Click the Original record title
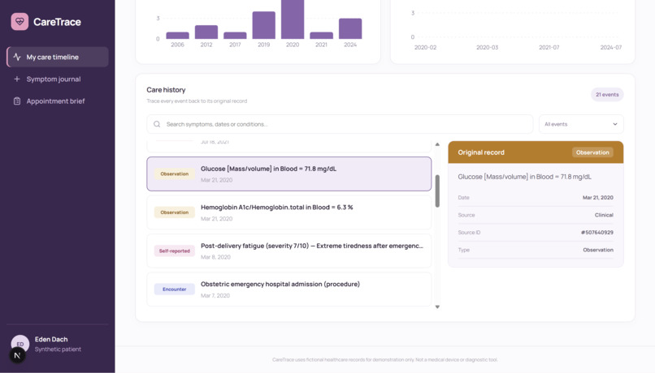This screenshot has width=655, height=373. pos(481,152)
